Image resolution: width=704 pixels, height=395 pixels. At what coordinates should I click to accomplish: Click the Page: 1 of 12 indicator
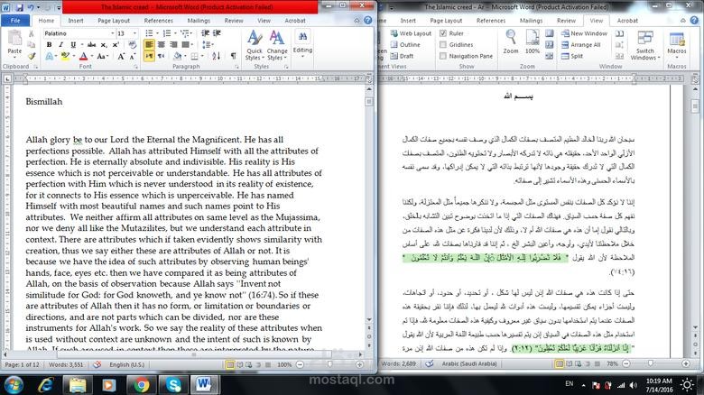point(22,364)
